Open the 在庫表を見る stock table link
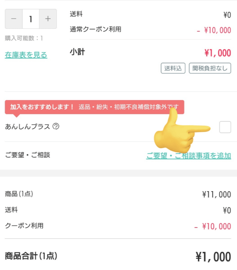Screen dimensions: 237x270 26,55
